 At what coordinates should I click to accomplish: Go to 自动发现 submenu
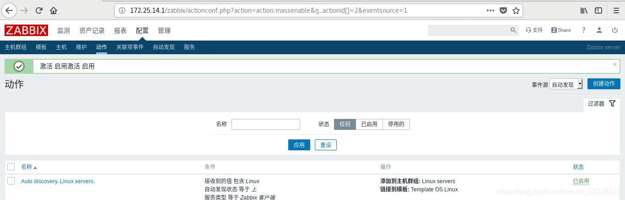tap(164, 47)
